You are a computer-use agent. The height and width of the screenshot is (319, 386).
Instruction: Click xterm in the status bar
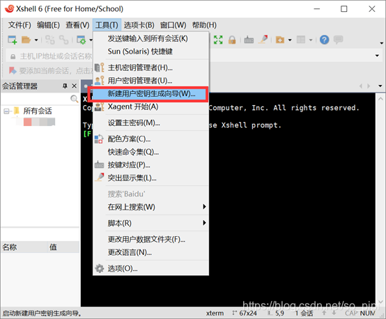[215, 313]
